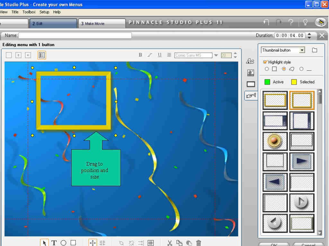Browse for buttons with folder icon
The image size is (329, 246).
pyautogui.click(x=314, y=50)
